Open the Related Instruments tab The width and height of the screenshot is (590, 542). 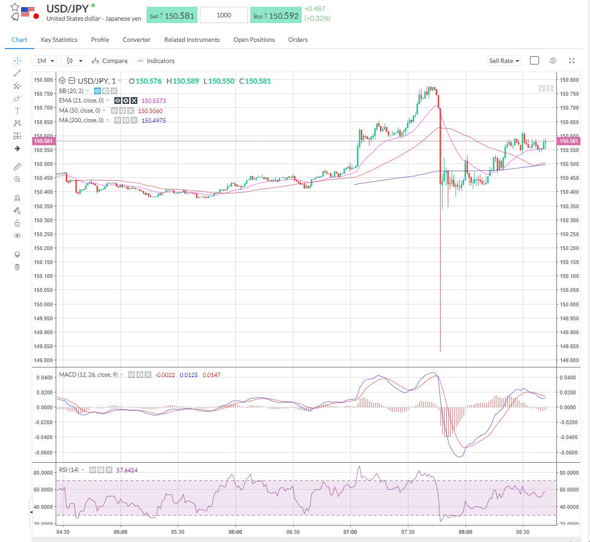click(192, 39)
